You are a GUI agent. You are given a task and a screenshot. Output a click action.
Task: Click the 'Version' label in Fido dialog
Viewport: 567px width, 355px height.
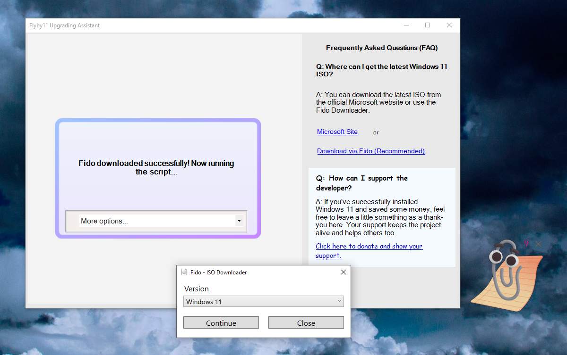[x=197, y=289]
